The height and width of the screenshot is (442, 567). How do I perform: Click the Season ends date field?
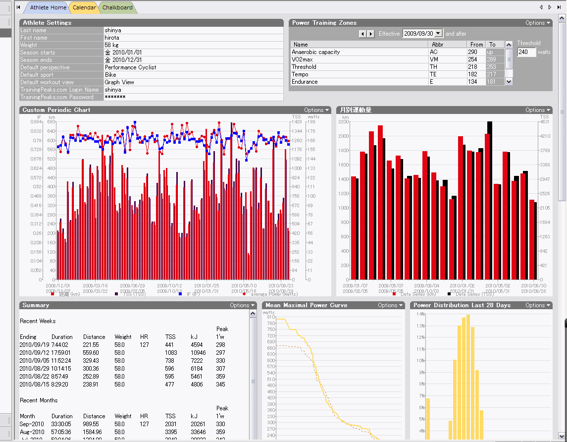[194, 60]
